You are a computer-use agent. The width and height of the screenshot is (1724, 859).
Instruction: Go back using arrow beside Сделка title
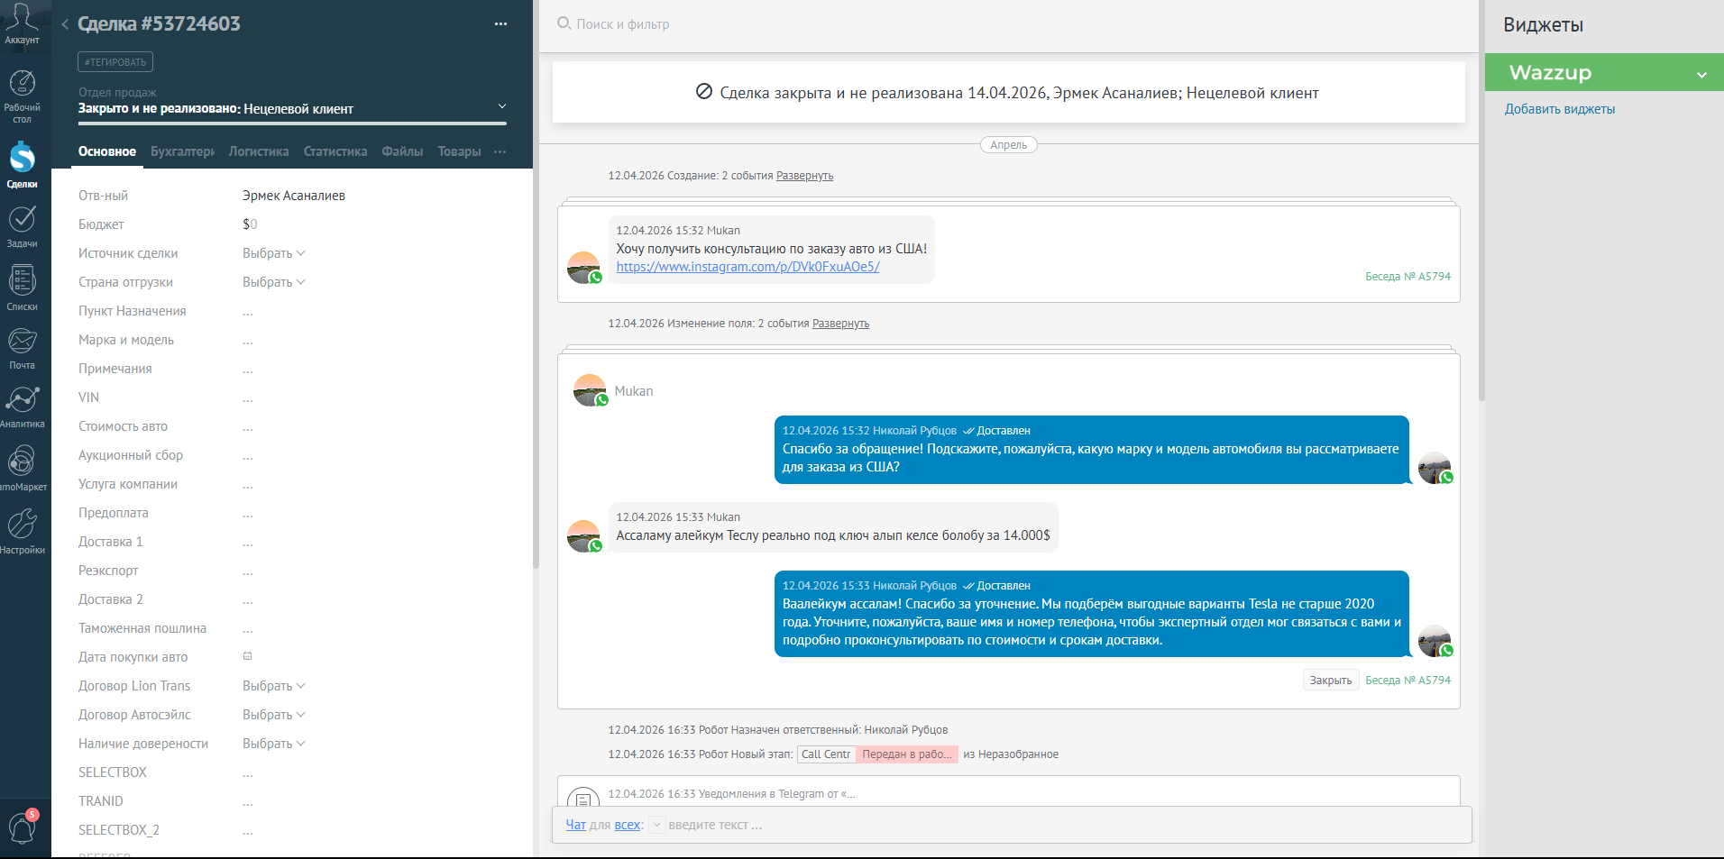tap(65, 24)
